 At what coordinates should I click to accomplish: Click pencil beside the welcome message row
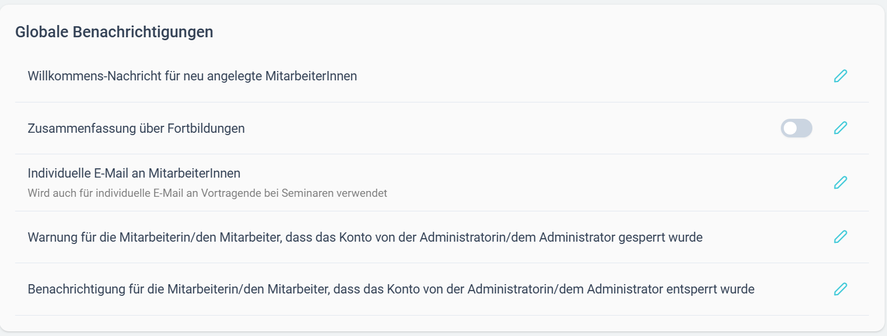[840, 76]
